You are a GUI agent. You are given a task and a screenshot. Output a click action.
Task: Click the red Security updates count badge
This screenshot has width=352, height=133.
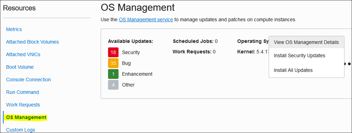click(113, 52)
